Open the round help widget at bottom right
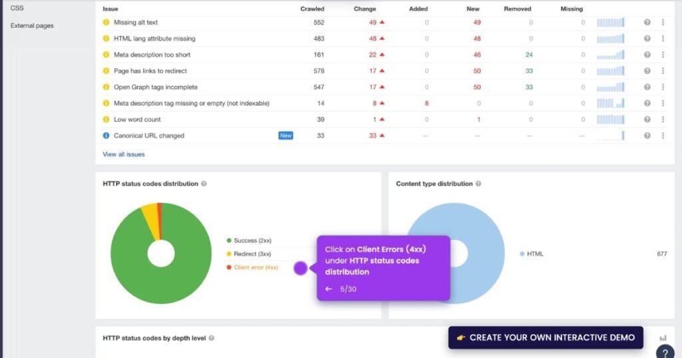682x358 pixels. 665,351
